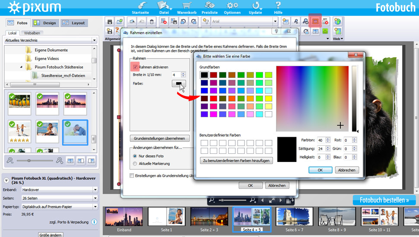Click the zoom-in magnifier under photo thumbnails
Image resolution: width=419 pixels, height=237 pixels.
point(60,160)
